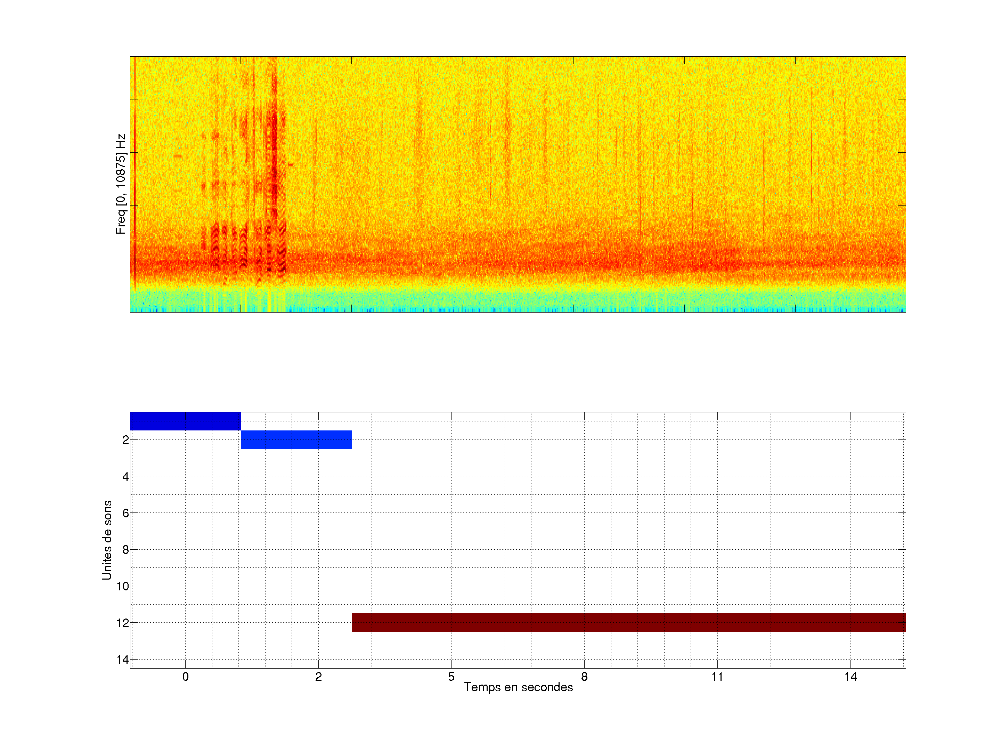This screenshot has width=1001, height=751.
Task: Click the bright blue bar at unit 2
Action: click(296, 439)
